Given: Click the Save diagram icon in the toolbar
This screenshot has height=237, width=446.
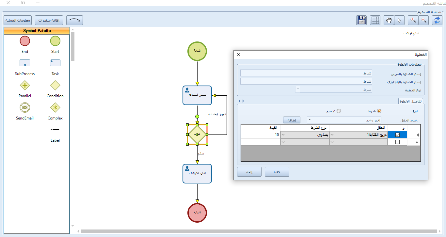Looking at the screenshot, I should (x=361, y=20).
